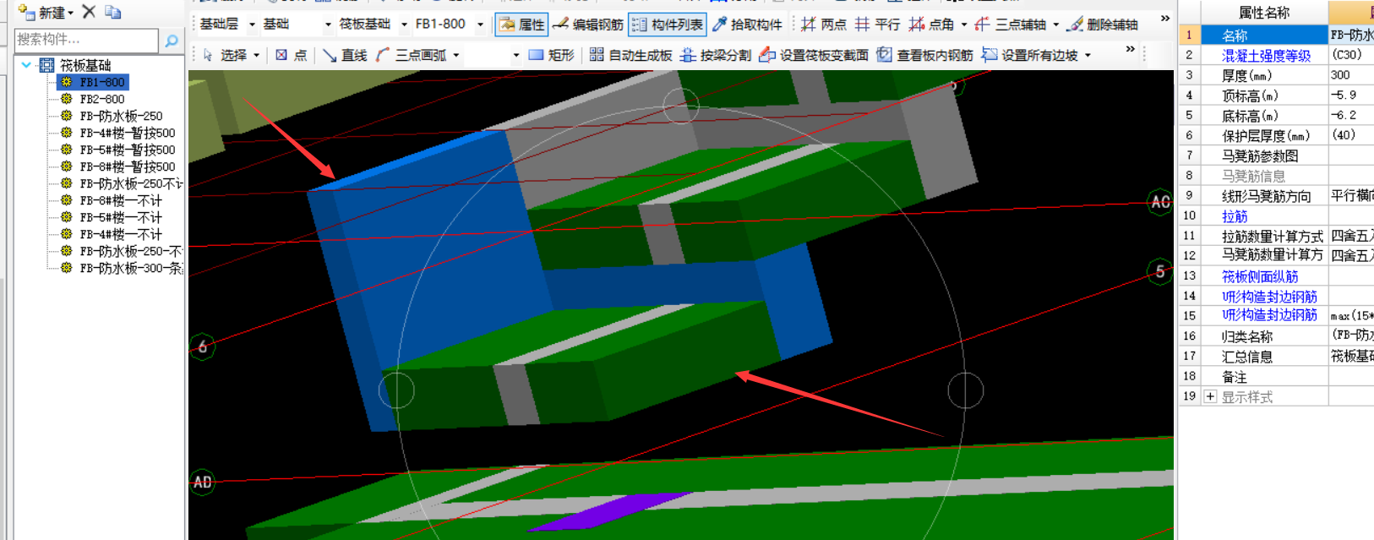This screenshot has height=540, width=1374.
Task: Click the 马凳筋参数图 property row
Action: 1264,155
